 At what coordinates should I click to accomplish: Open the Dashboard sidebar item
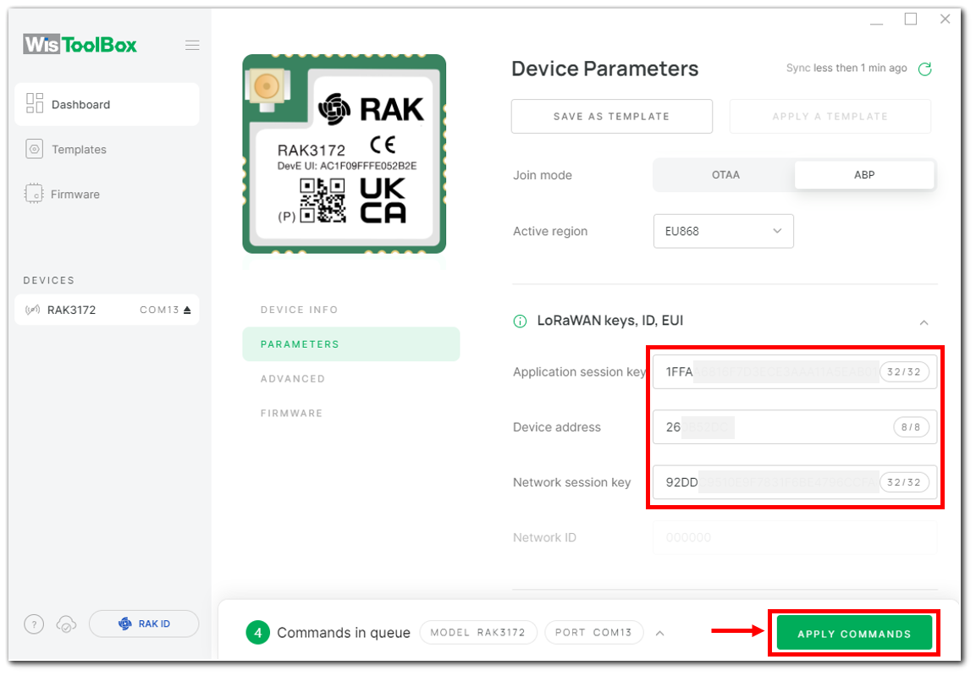[107, 104]
